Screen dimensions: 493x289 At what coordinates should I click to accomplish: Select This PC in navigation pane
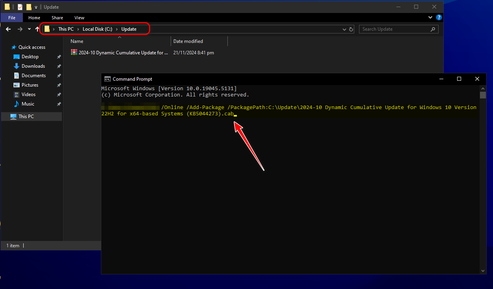click(x=32, y=117)
